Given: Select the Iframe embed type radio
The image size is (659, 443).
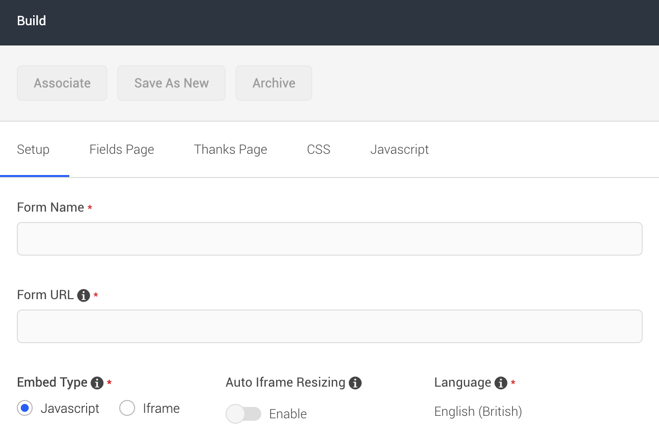Looking at the screenshot, I should tap(127, 408).
